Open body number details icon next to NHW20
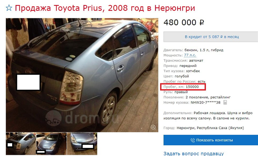Viewport: 258px width, 156px height. tap(225, 102)
